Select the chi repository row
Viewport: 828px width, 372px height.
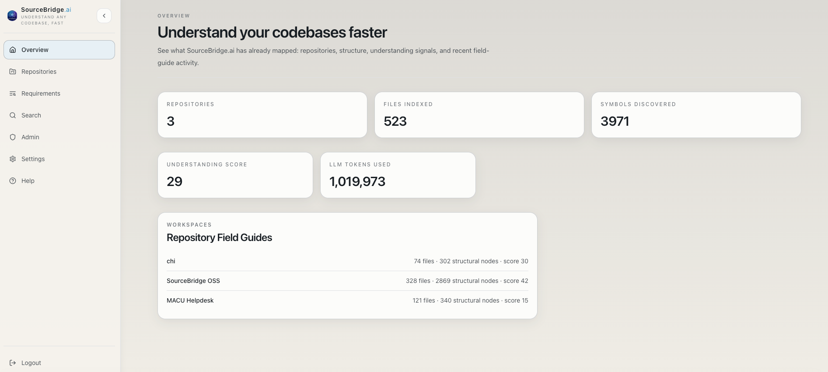[347, 261]
